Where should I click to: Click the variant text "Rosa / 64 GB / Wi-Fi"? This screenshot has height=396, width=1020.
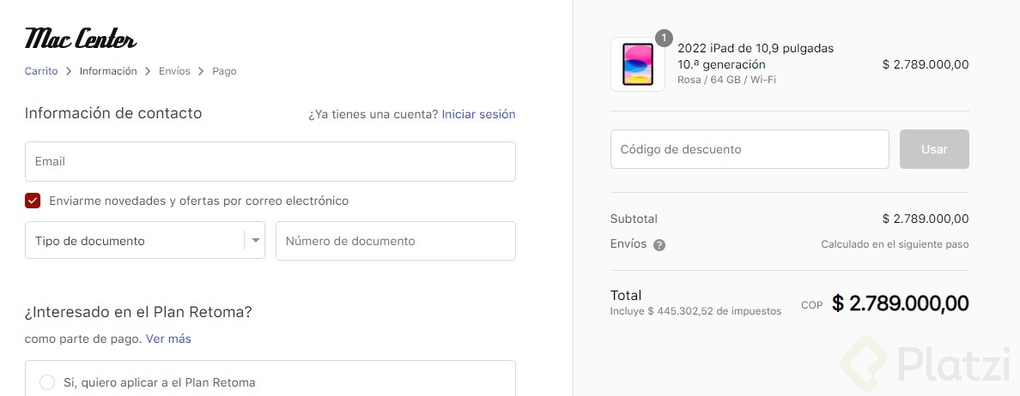click(x=726, y=80)
